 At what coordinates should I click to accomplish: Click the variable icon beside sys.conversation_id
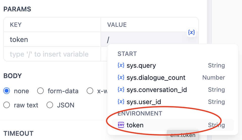click(x=121, y=90)
